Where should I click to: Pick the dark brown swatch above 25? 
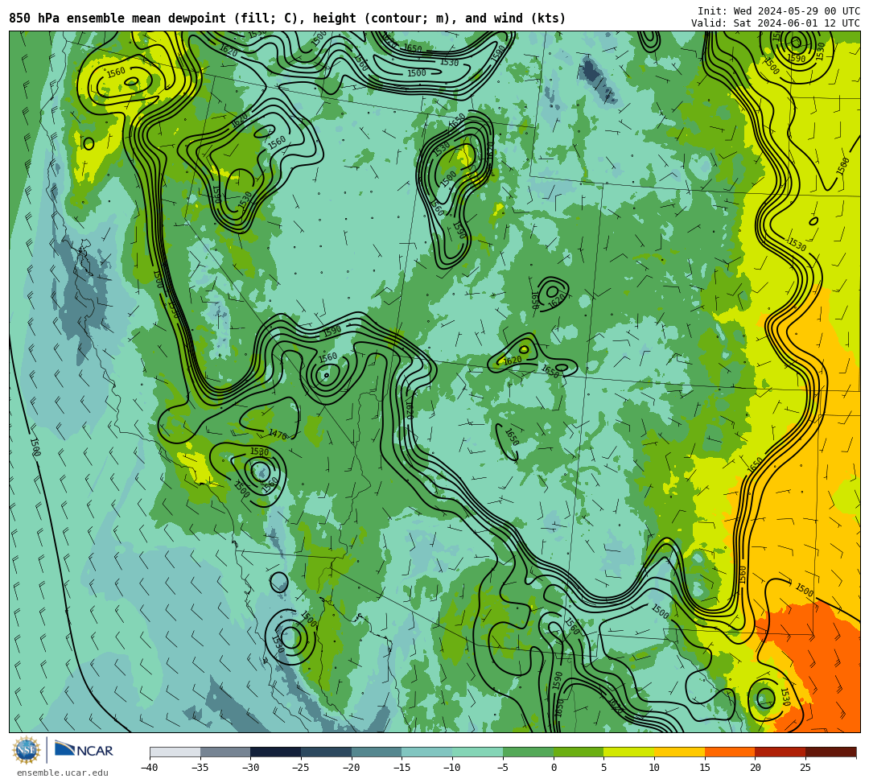[x=830, y=752]
